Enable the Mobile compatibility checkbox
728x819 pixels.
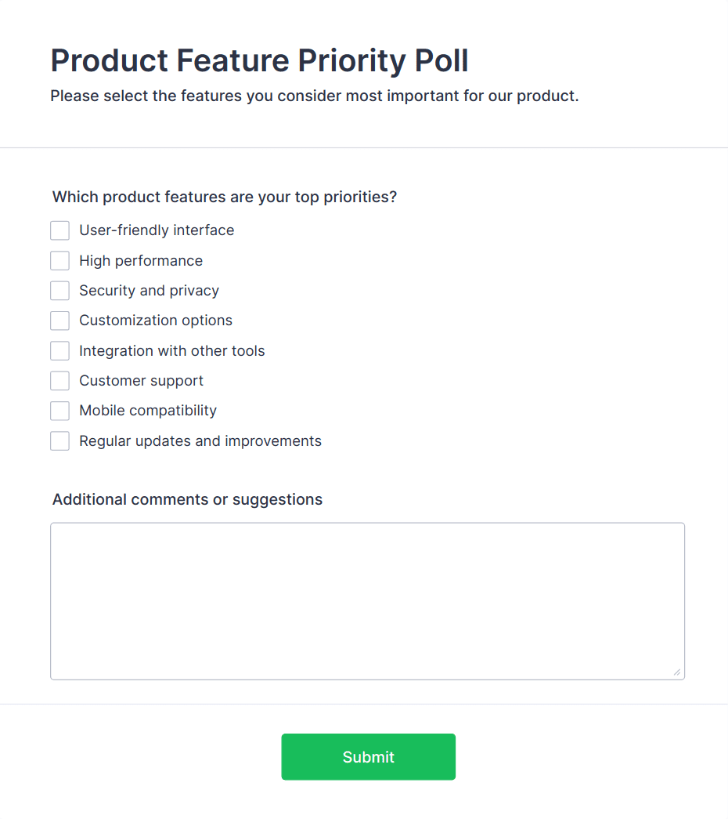point(60,411)
